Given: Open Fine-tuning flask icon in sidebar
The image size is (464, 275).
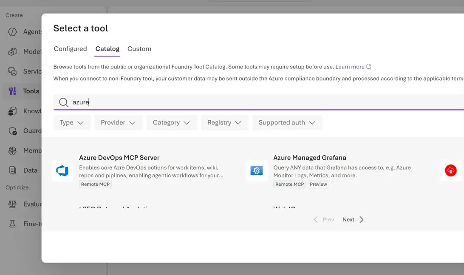Looking at the screenshot, I should click(12, 224).
